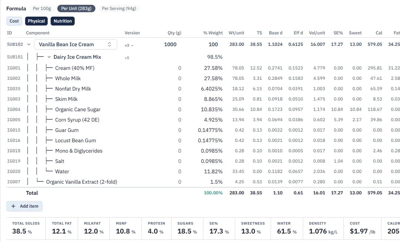Open the Vanilla Bean Ice Cream component selector
Screen dimensions: 400x242
click(75, 44)
